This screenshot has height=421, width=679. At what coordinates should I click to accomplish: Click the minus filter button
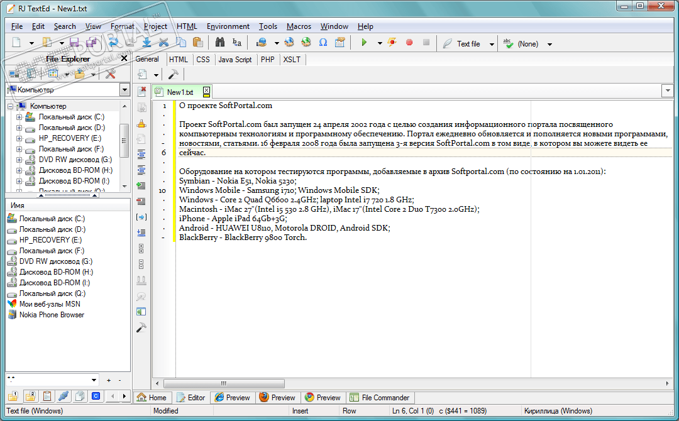coord(119,380)
